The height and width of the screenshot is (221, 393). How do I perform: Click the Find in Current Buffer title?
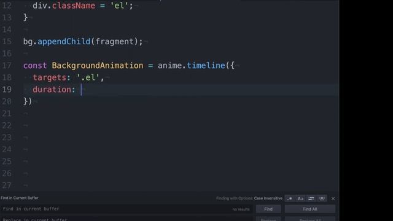[x=20, y=198]
